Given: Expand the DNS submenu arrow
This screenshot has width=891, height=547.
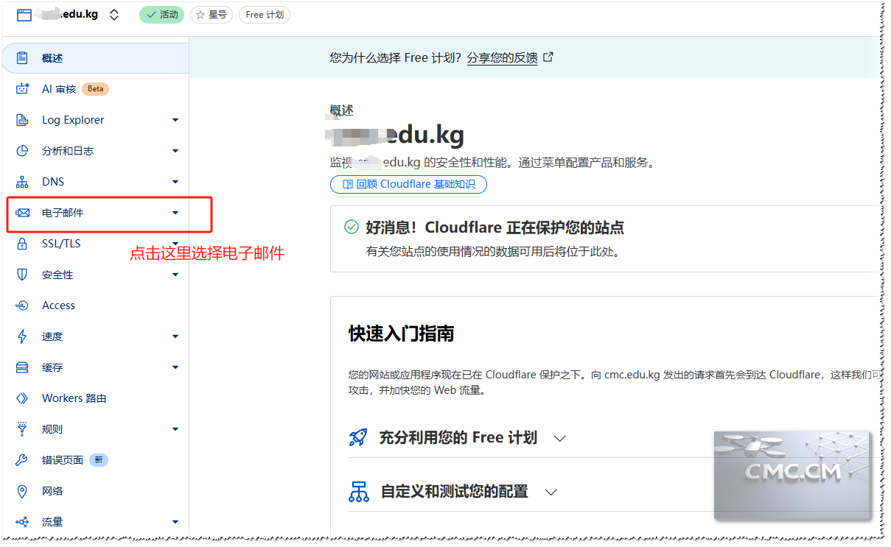Looking at the screenshot, I should tap(175, 182).
